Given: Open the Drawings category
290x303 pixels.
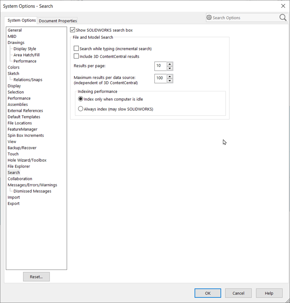Looking at the screenshot, I should [16, 42].
